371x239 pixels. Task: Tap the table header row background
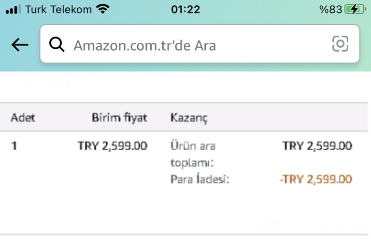[184, 117]
